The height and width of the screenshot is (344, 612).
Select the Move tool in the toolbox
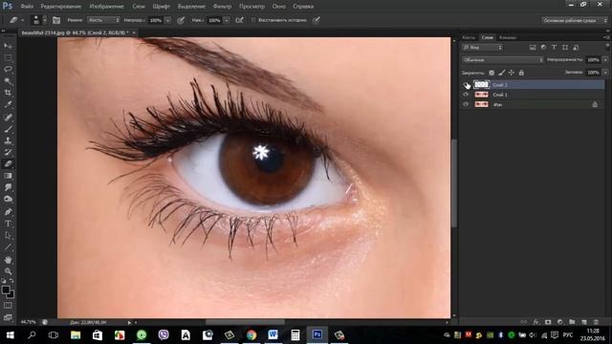8,46
